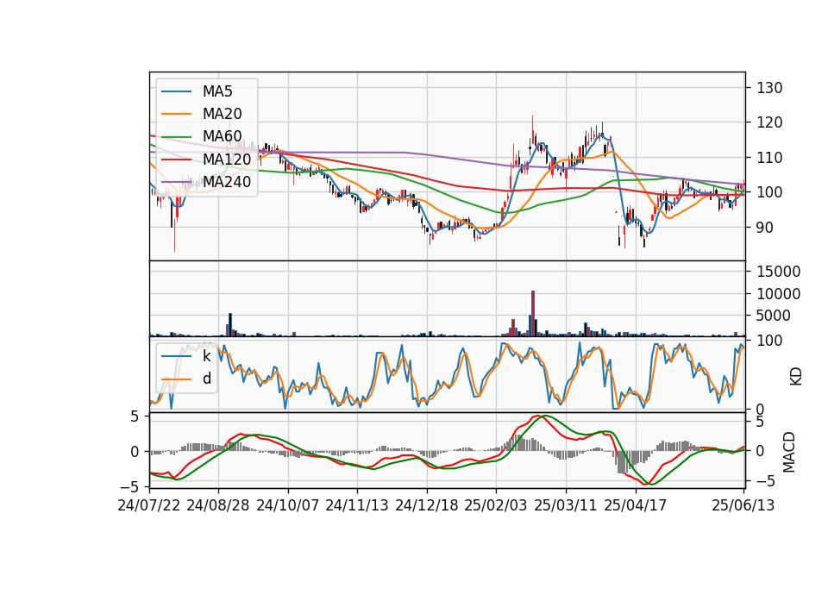Viewport: 828px width, 595px height.
Task: Click the 5000 volume axis label
Action: (x=774, y=316)
